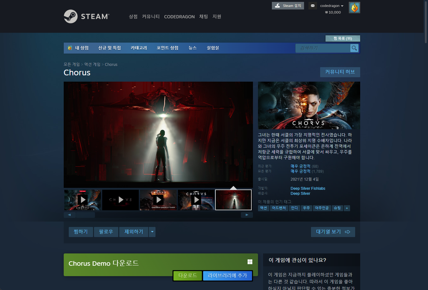Select the red corridor screenshot thumbnail

[233, 200]
